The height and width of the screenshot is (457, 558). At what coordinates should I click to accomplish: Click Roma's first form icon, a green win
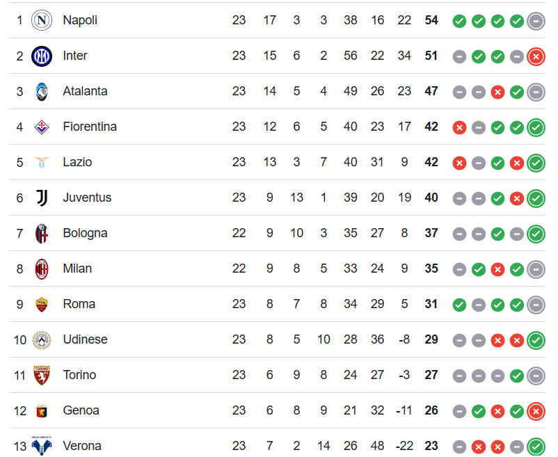point(459,305)
